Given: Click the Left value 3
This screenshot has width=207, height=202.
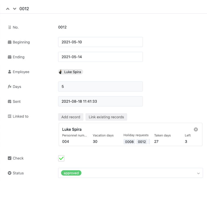Looking at the screenshot, I should [x=186, y=142].
